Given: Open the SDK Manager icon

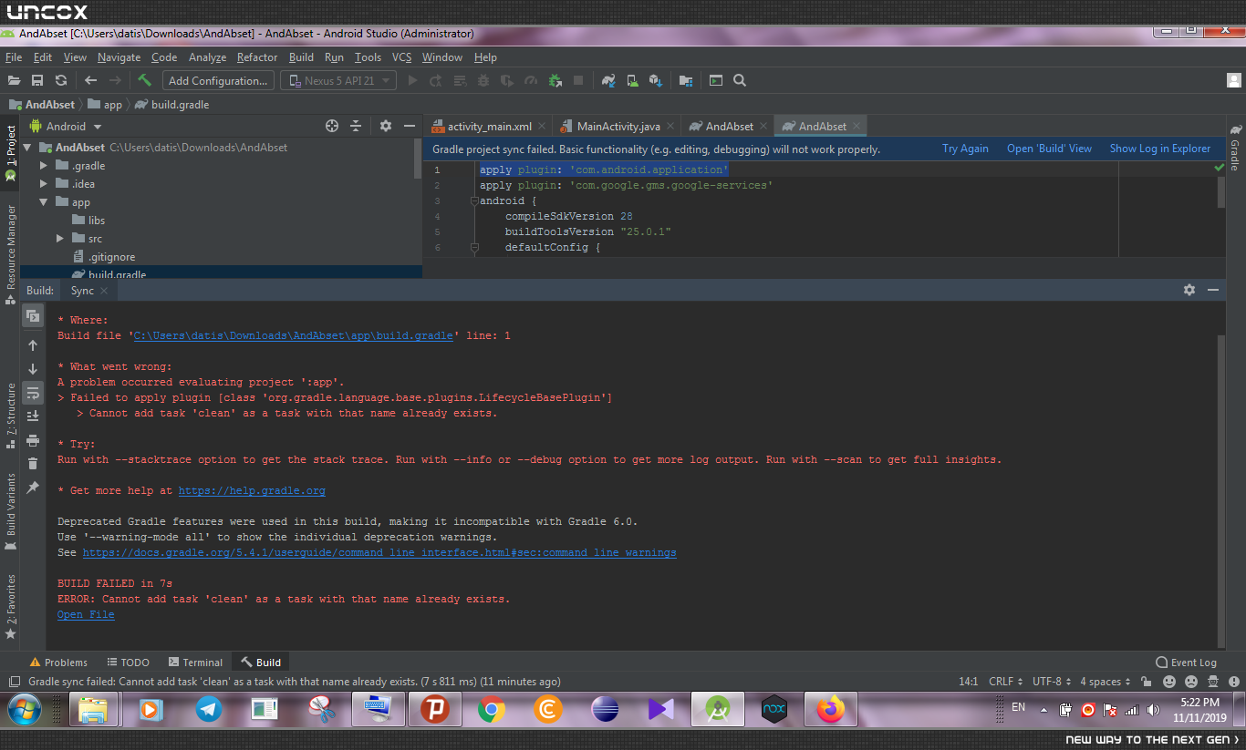Looking at the screenshot, I should (655, 80).
